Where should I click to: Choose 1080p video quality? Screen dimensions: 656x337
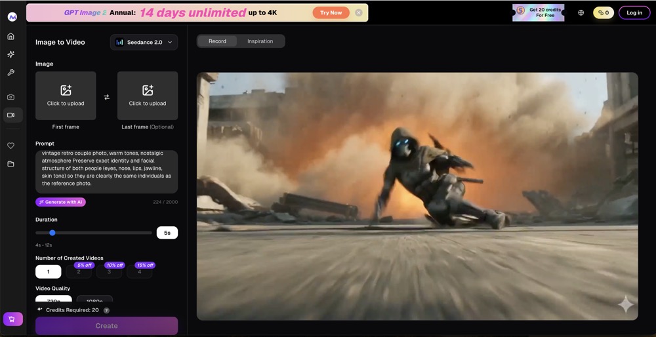point(94,300)
